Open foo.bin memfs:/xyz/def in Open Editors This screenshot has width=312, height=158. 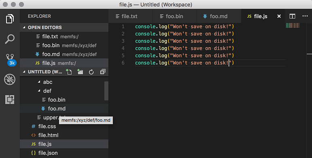coord(64,45)
